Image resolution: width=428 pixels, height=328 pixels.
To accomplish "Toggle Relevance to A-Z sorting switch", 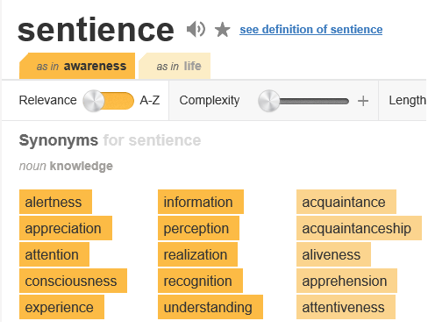I will point(109,101).
